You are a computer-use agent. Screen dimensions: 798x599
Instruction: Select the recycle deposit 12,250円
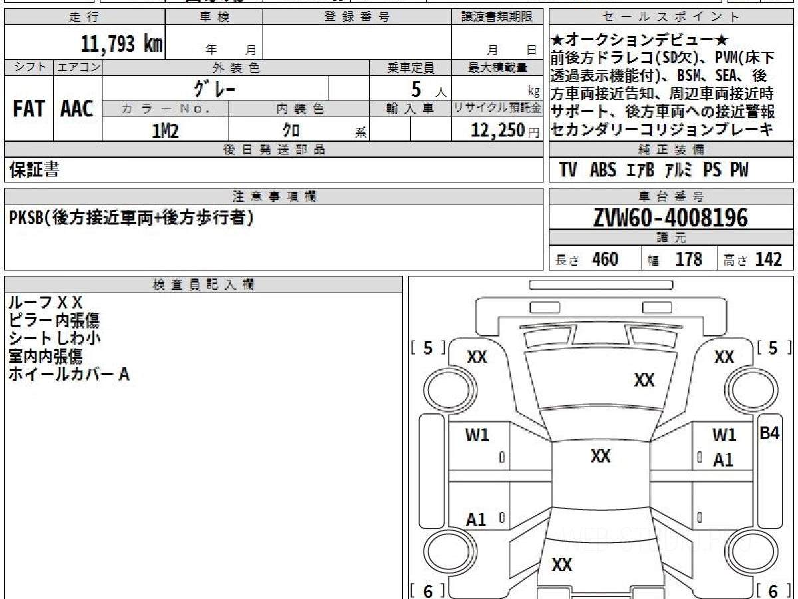click(505, 130)
